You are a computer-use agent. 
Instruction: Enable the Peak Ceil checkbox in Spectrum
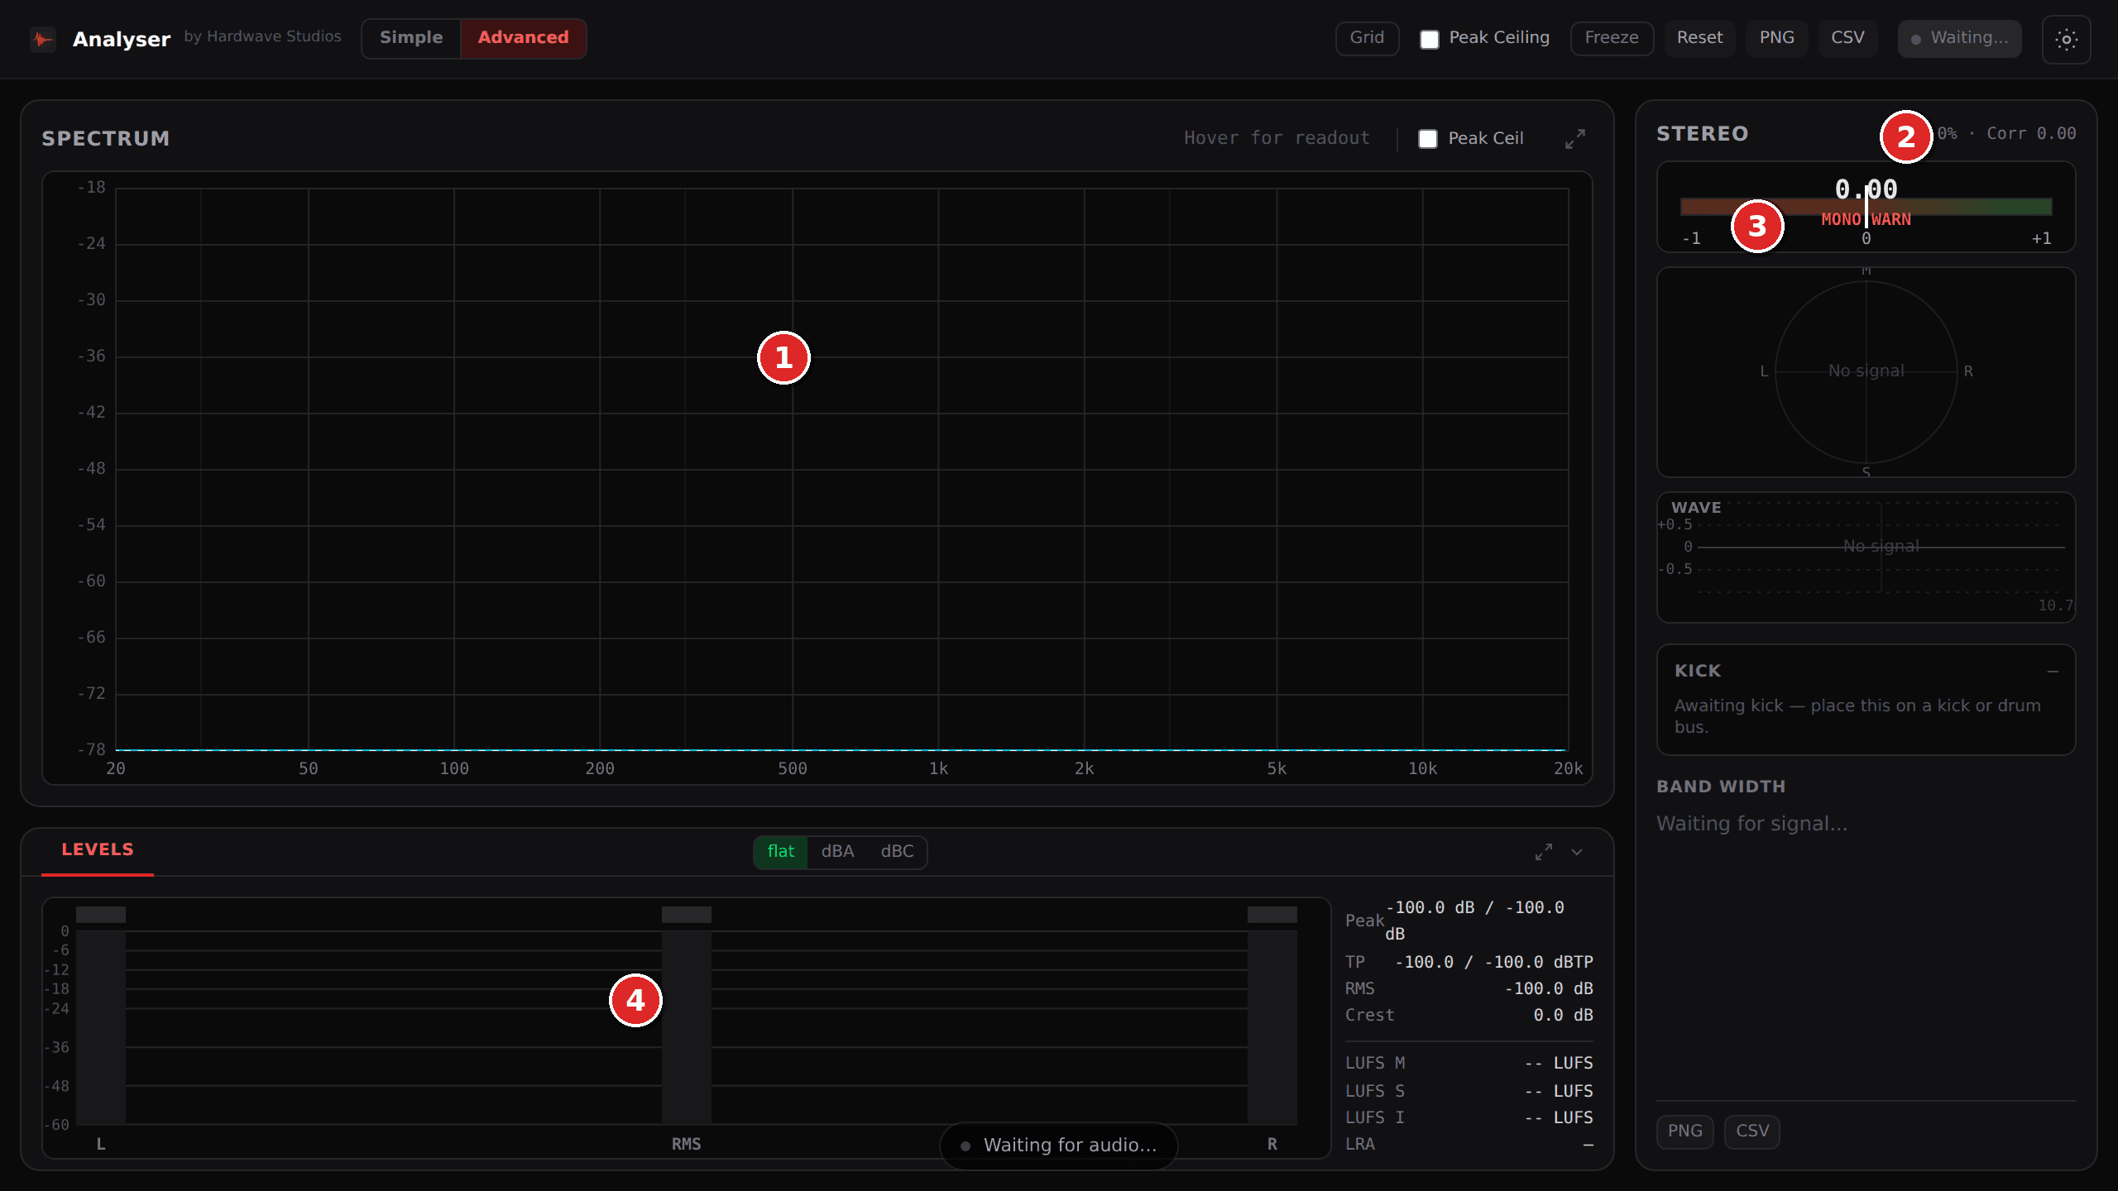[1428, 138]
